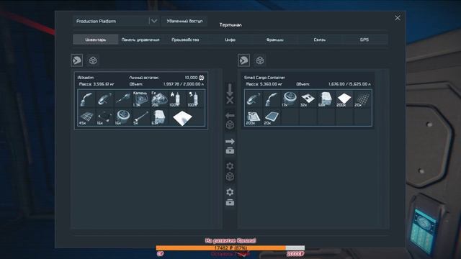Select the large steel plate in player inventory
The height and width of the screenshot is (259, 461).
pos(182,117)
